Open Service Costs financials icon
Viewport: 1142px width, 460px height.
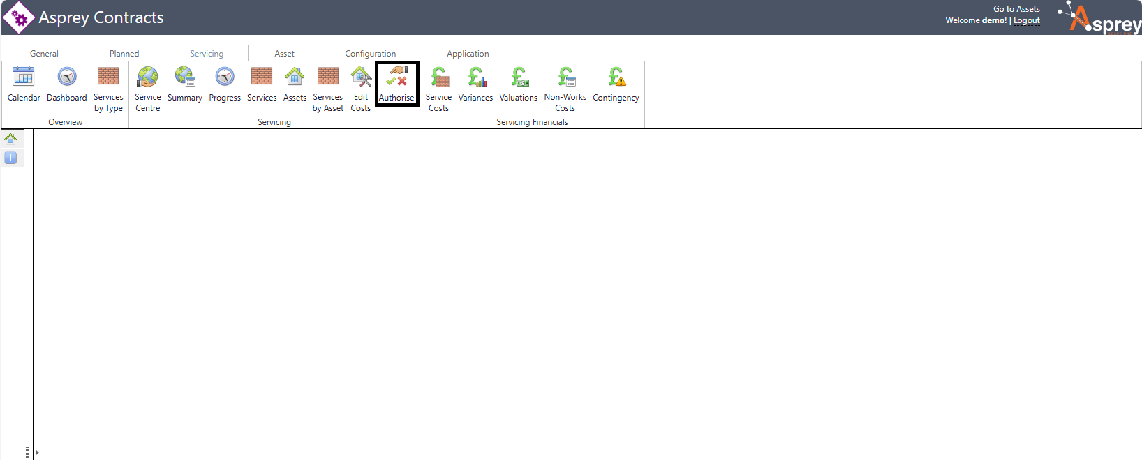point(439,77)
